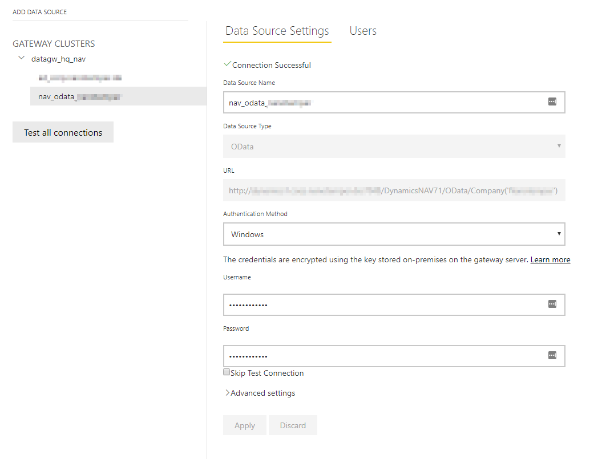Expand Advanced settings section
The height and width of the screenshot is (459, 610).
pos(260,393)
